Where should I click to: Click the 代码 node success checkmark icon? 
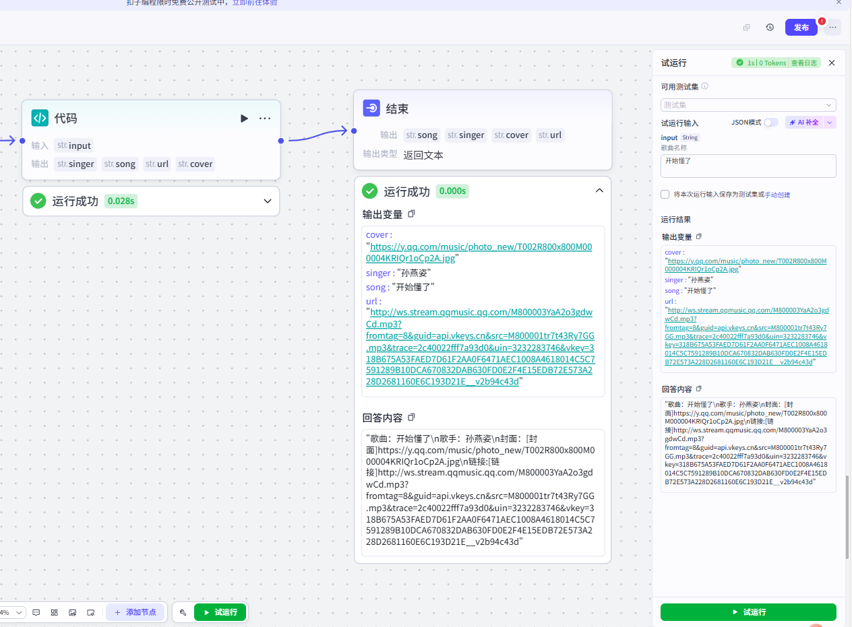(38, 201)
